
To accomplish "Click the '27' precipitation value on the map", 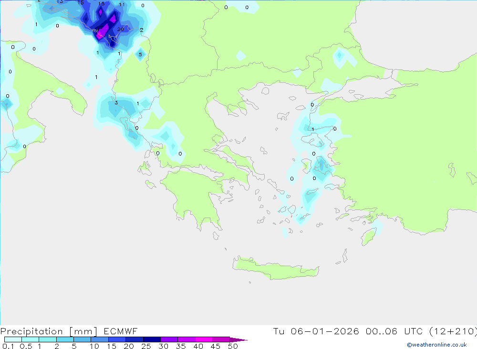I will pos(99,28).
